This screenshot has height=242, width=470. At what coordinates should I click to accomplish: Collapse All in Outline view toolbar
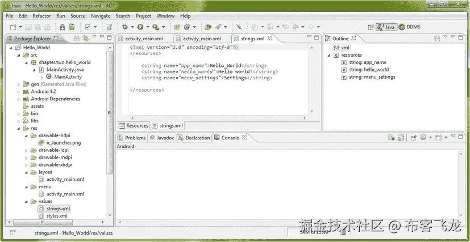click(x=438, y=38)
